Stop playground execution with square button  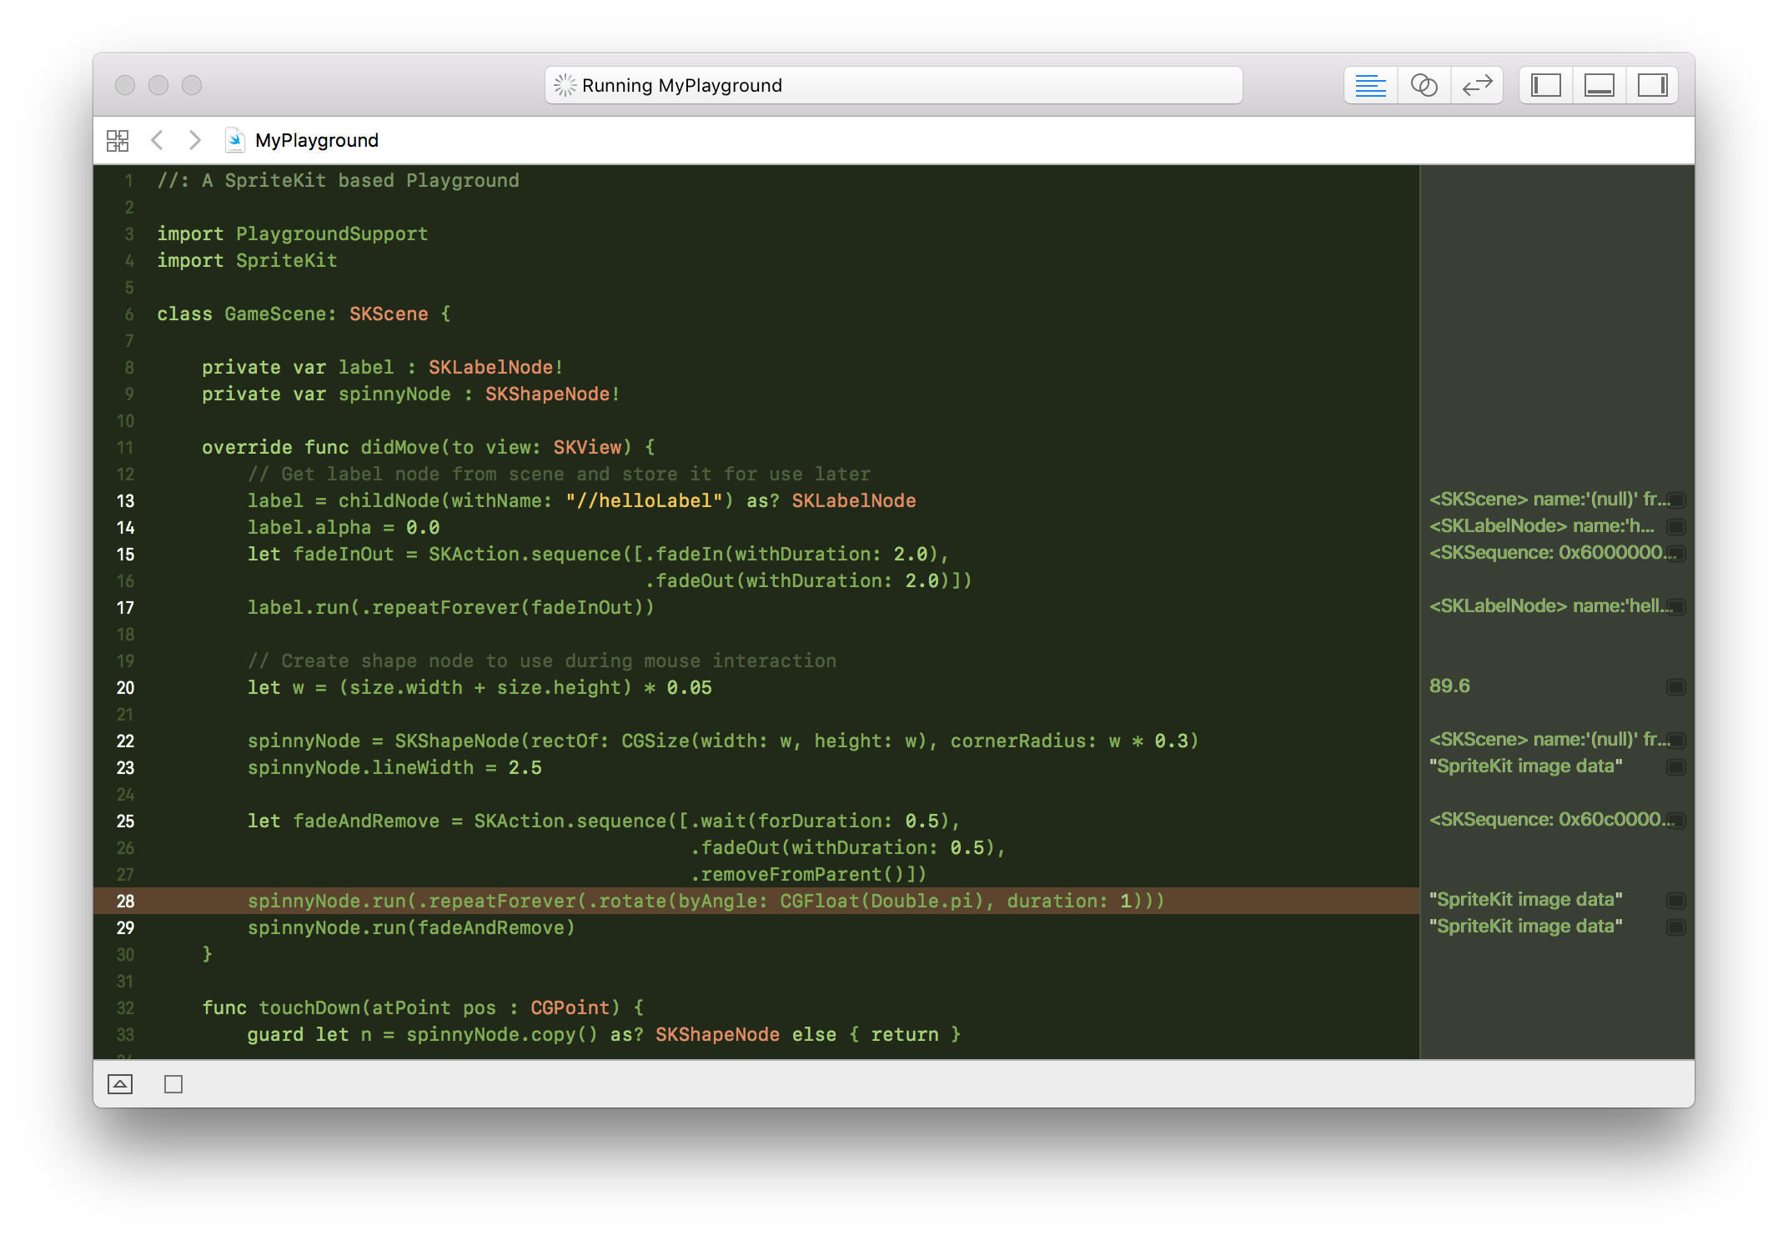pos(173,1084)
